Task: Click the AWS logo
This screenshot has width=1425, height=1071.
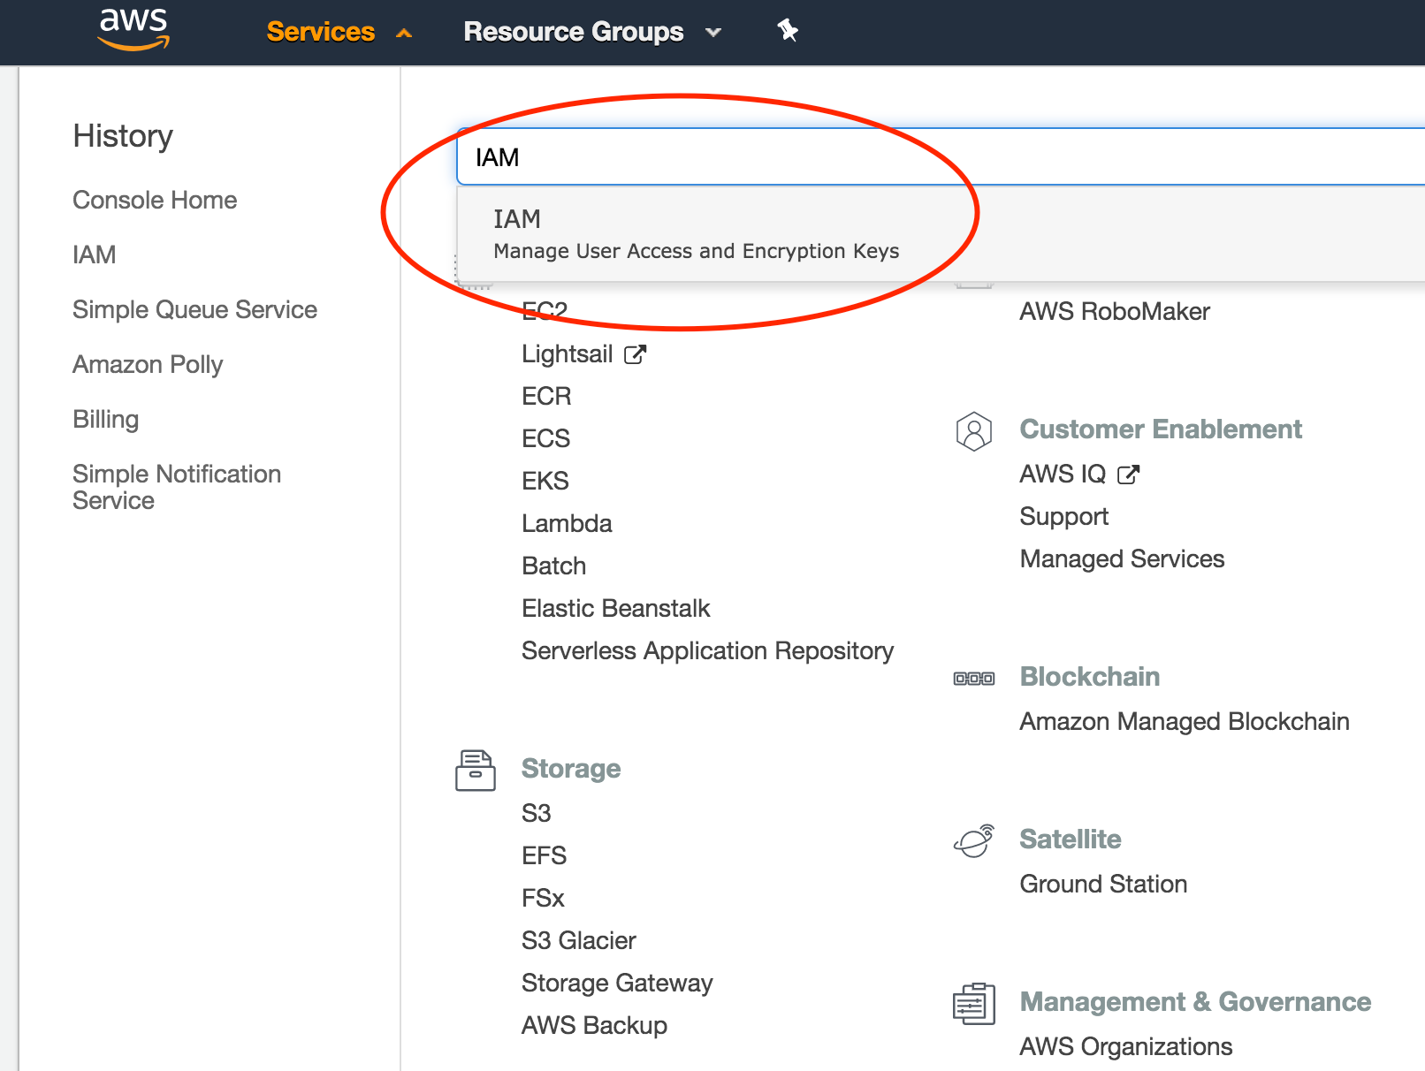Action: (133, 29)
